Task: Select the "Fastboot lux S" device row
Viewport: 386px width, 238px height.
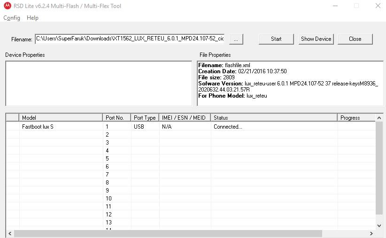Action: point(191,126)
